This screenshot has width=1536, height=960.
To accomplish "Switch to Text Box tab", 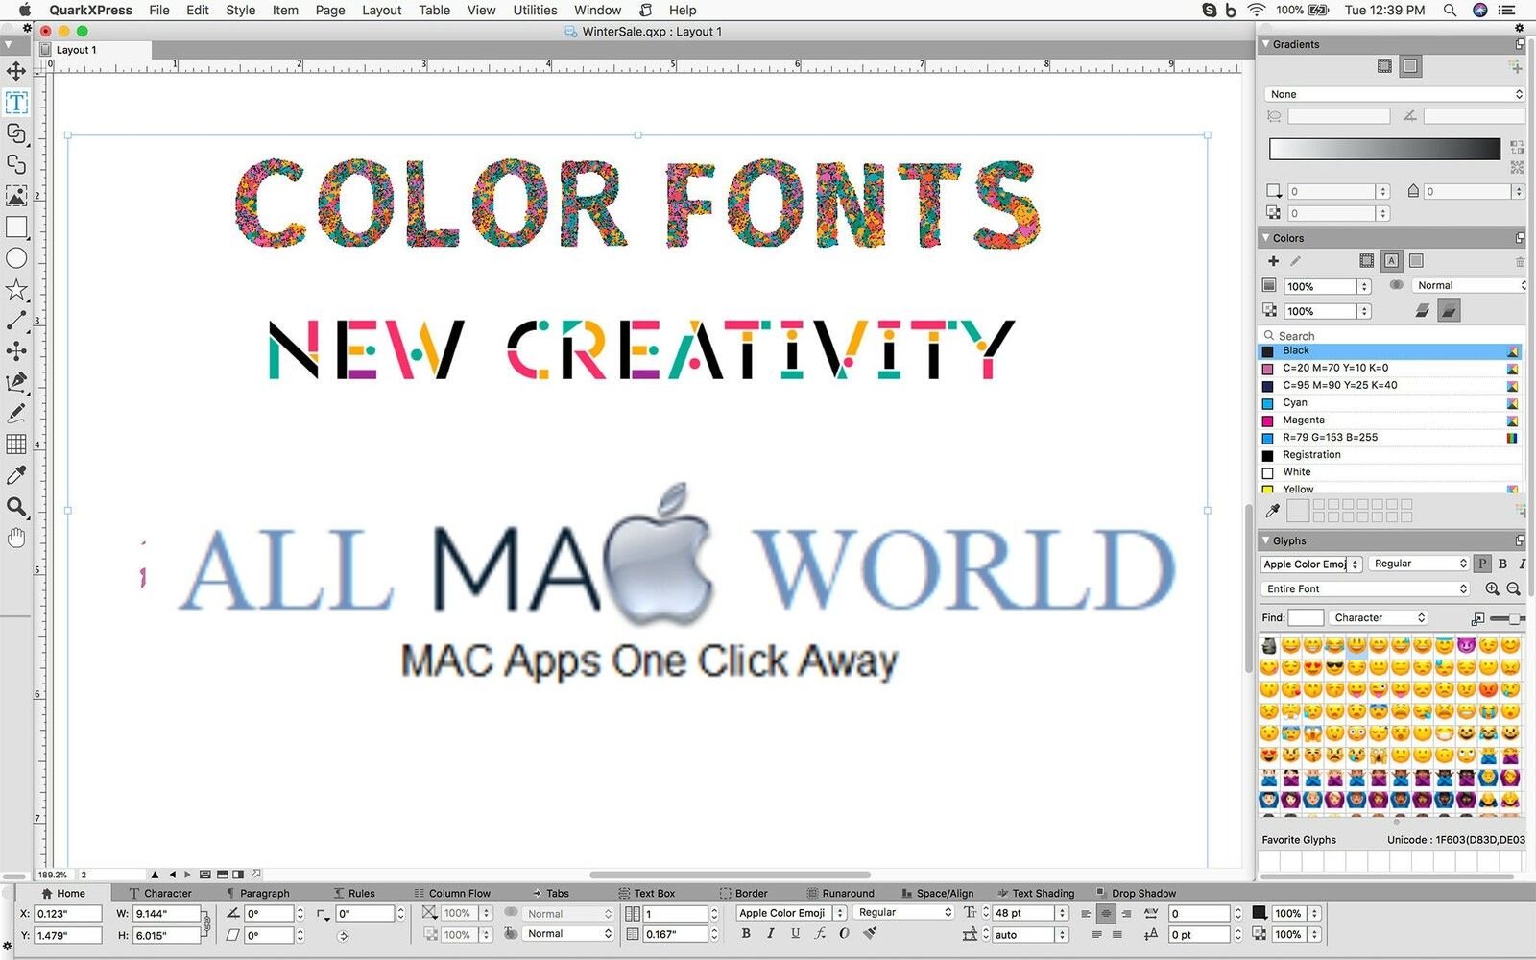I will (x=646, y=893).
